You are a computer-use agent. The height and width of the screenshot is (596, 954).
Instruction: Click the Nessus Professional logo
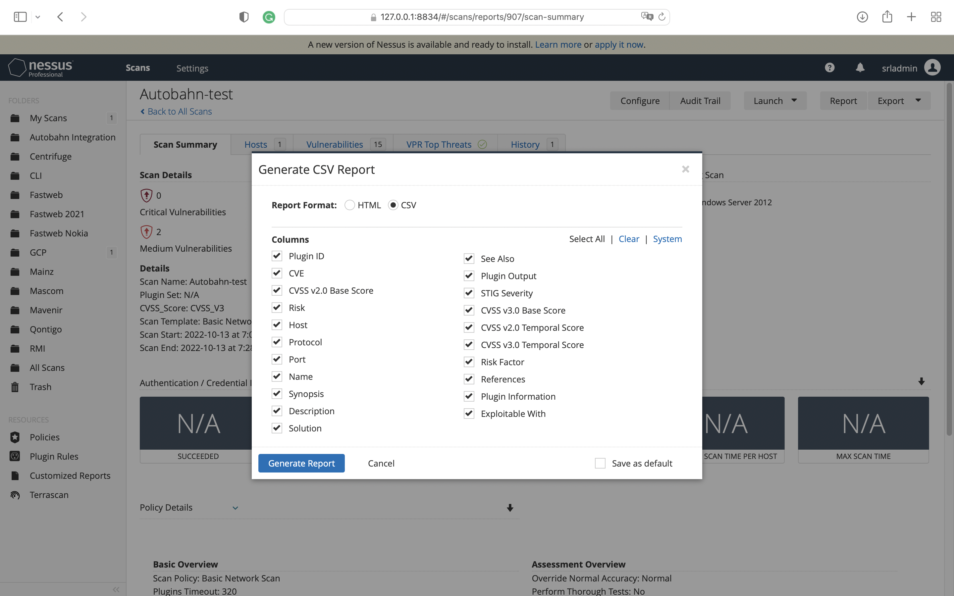coord(41,68)
